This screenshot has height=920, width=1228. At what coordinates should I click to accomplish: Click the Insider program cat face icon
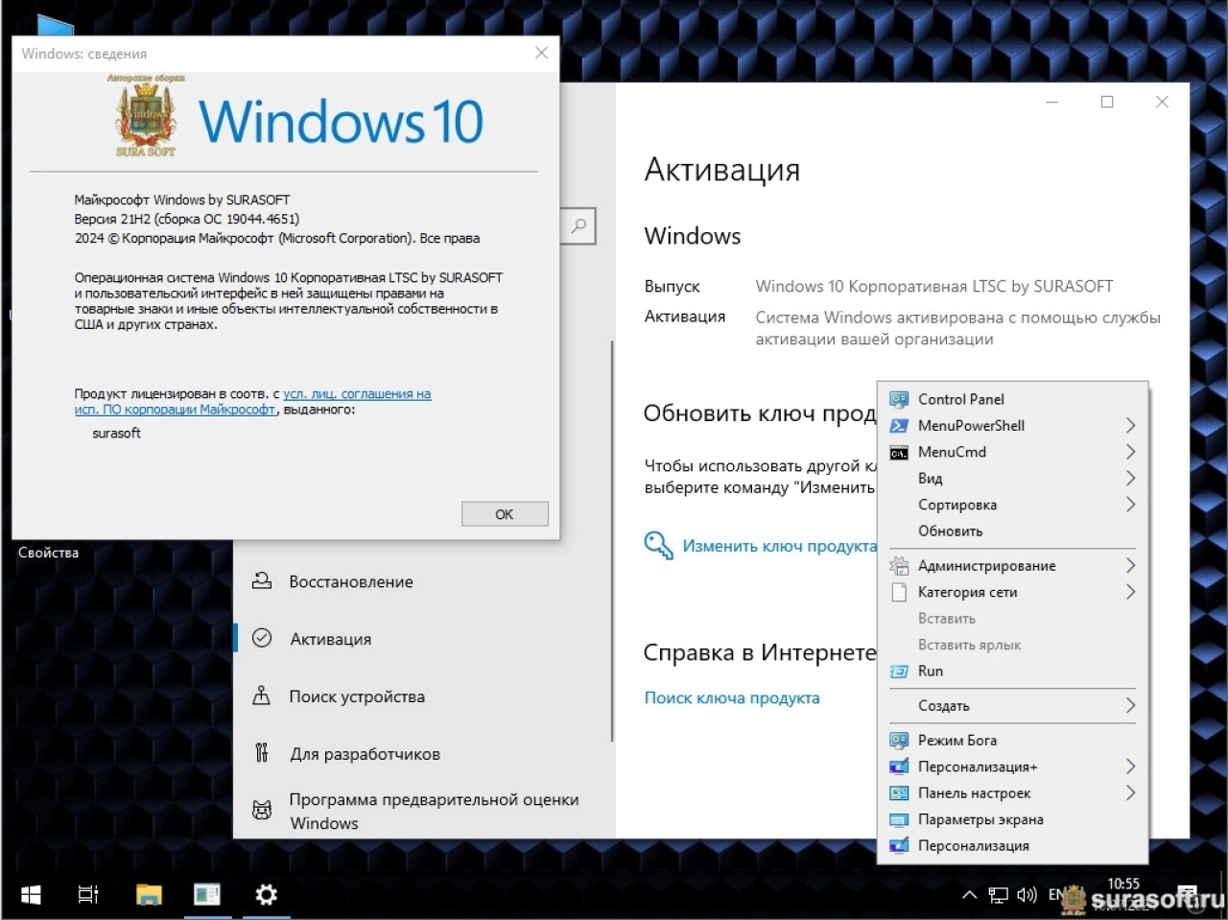pos(261,811)
